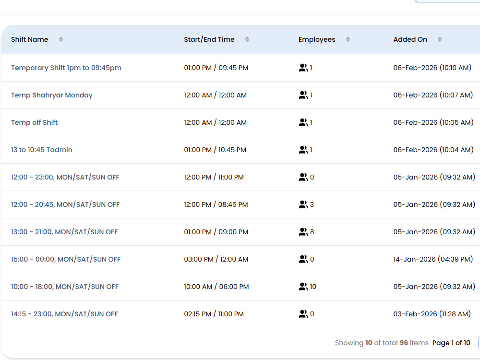Click employees icon in 12:00 - 23:00 shift row
The height and width of the screenshot is (360, 480).
[x=303, y=177]
